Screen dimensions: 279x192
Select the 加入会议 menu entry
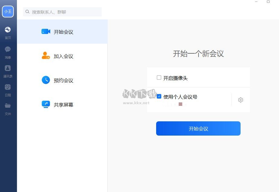64,56
